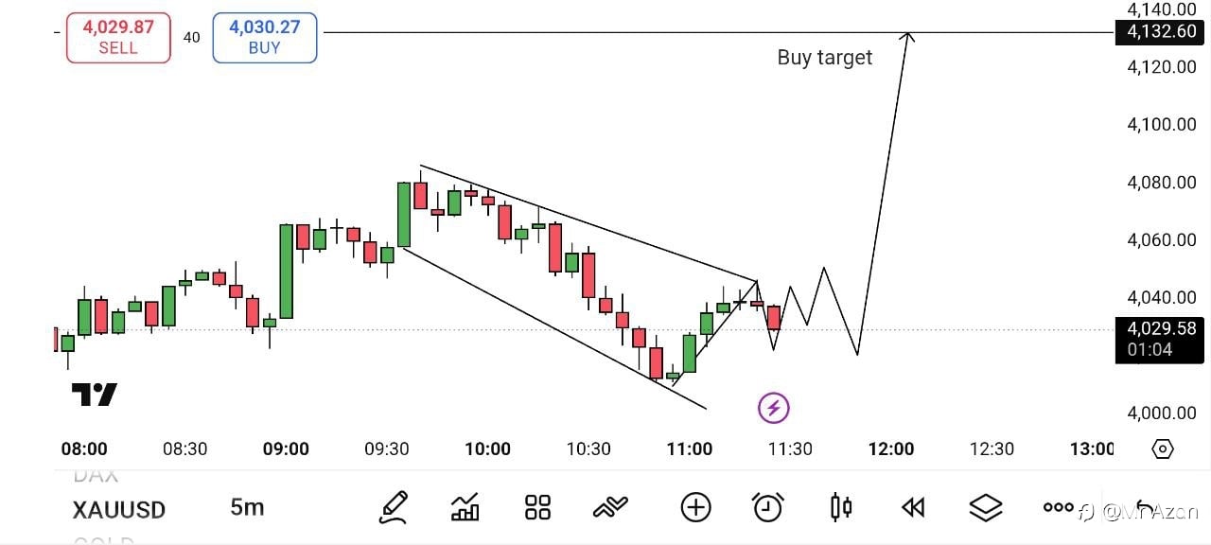Open the three-dots more menu
The image size is (1211, 545).
tap(1058, 507)
